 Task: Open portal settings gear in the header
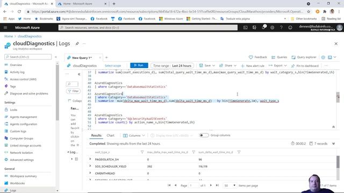[x=273, y=27]
